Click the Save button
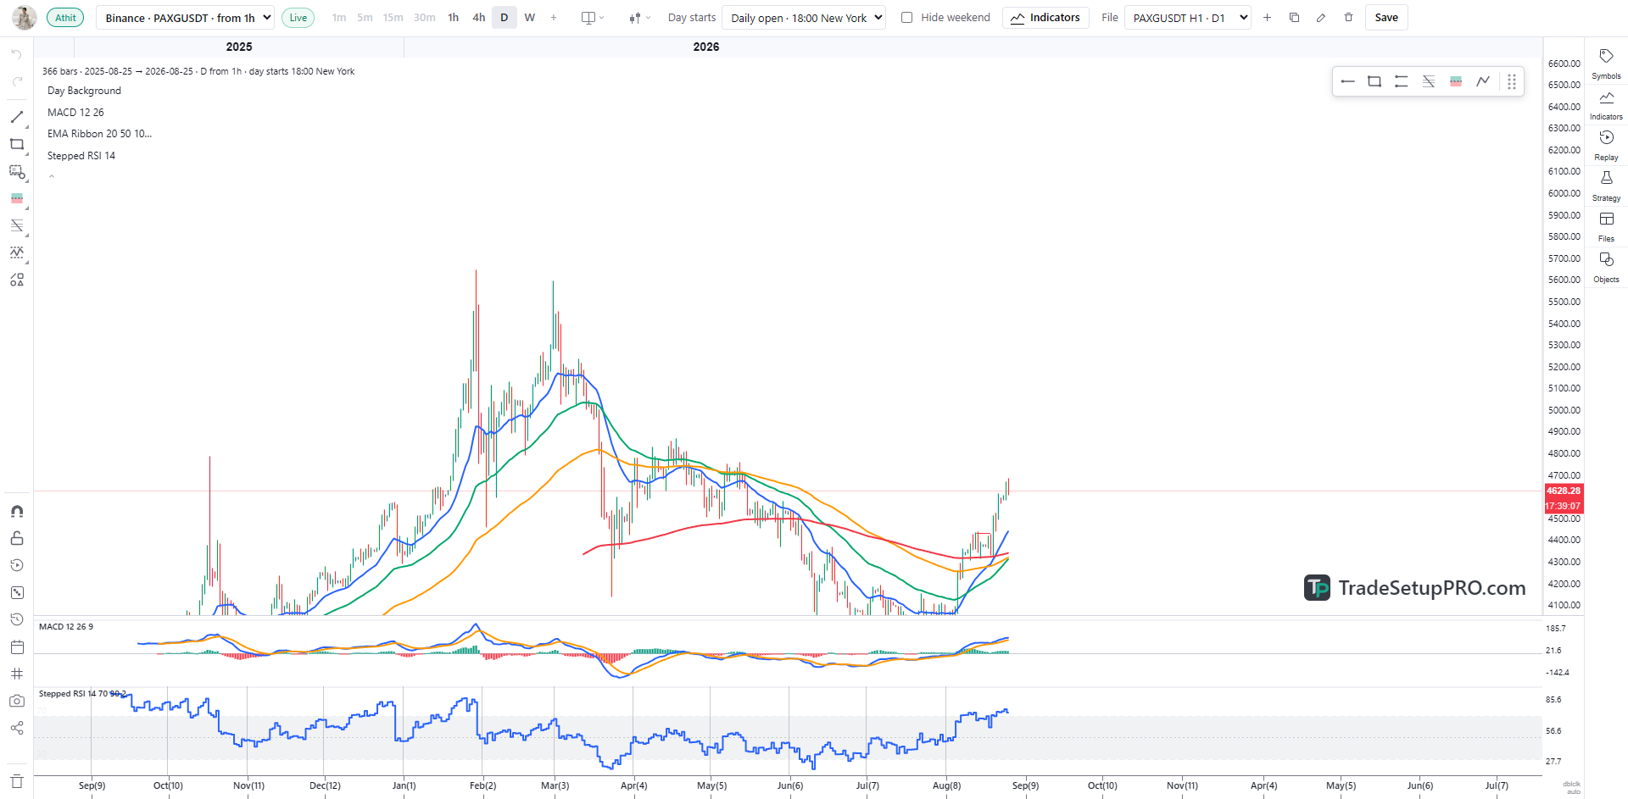Screen dimensions: 1628x799 (1386, 18)
